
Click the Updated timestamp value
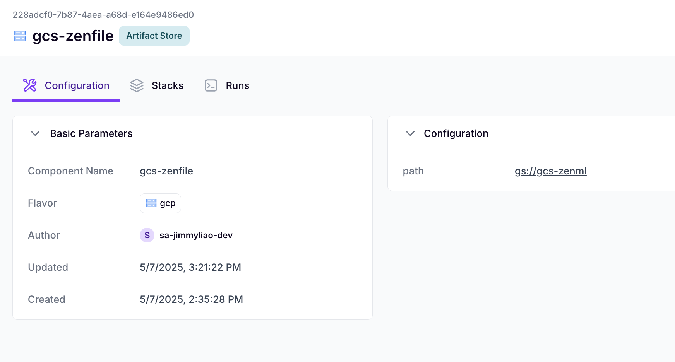[190, 267]
